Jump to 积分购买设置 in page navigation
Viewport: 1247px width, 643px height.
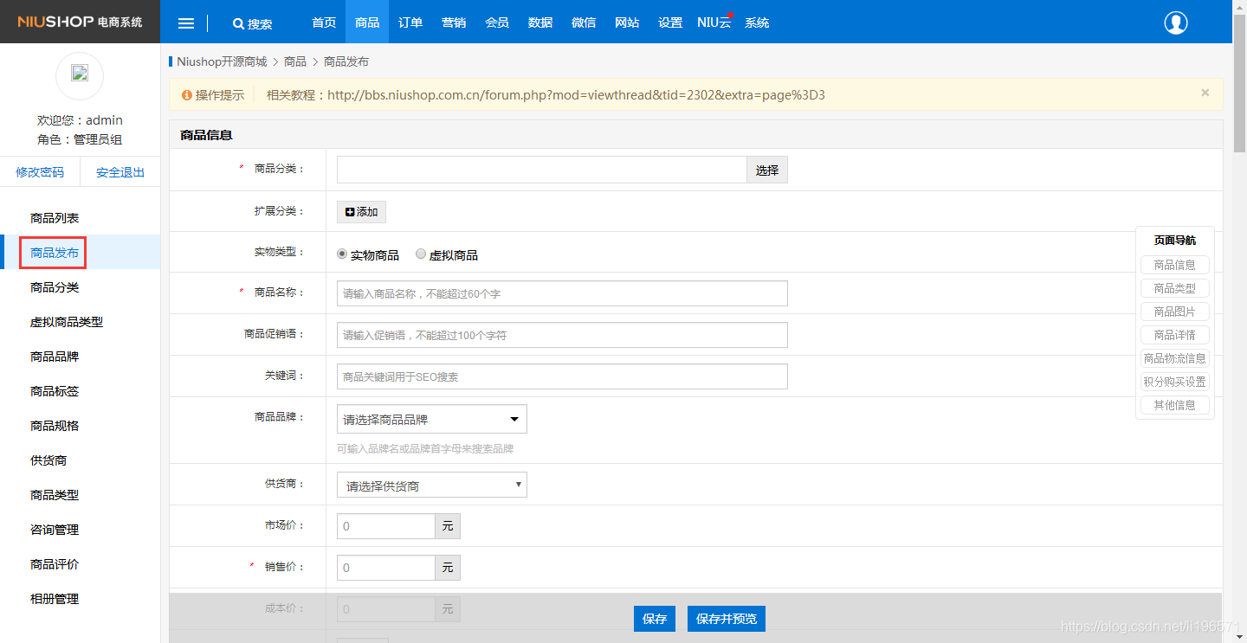1175,382
